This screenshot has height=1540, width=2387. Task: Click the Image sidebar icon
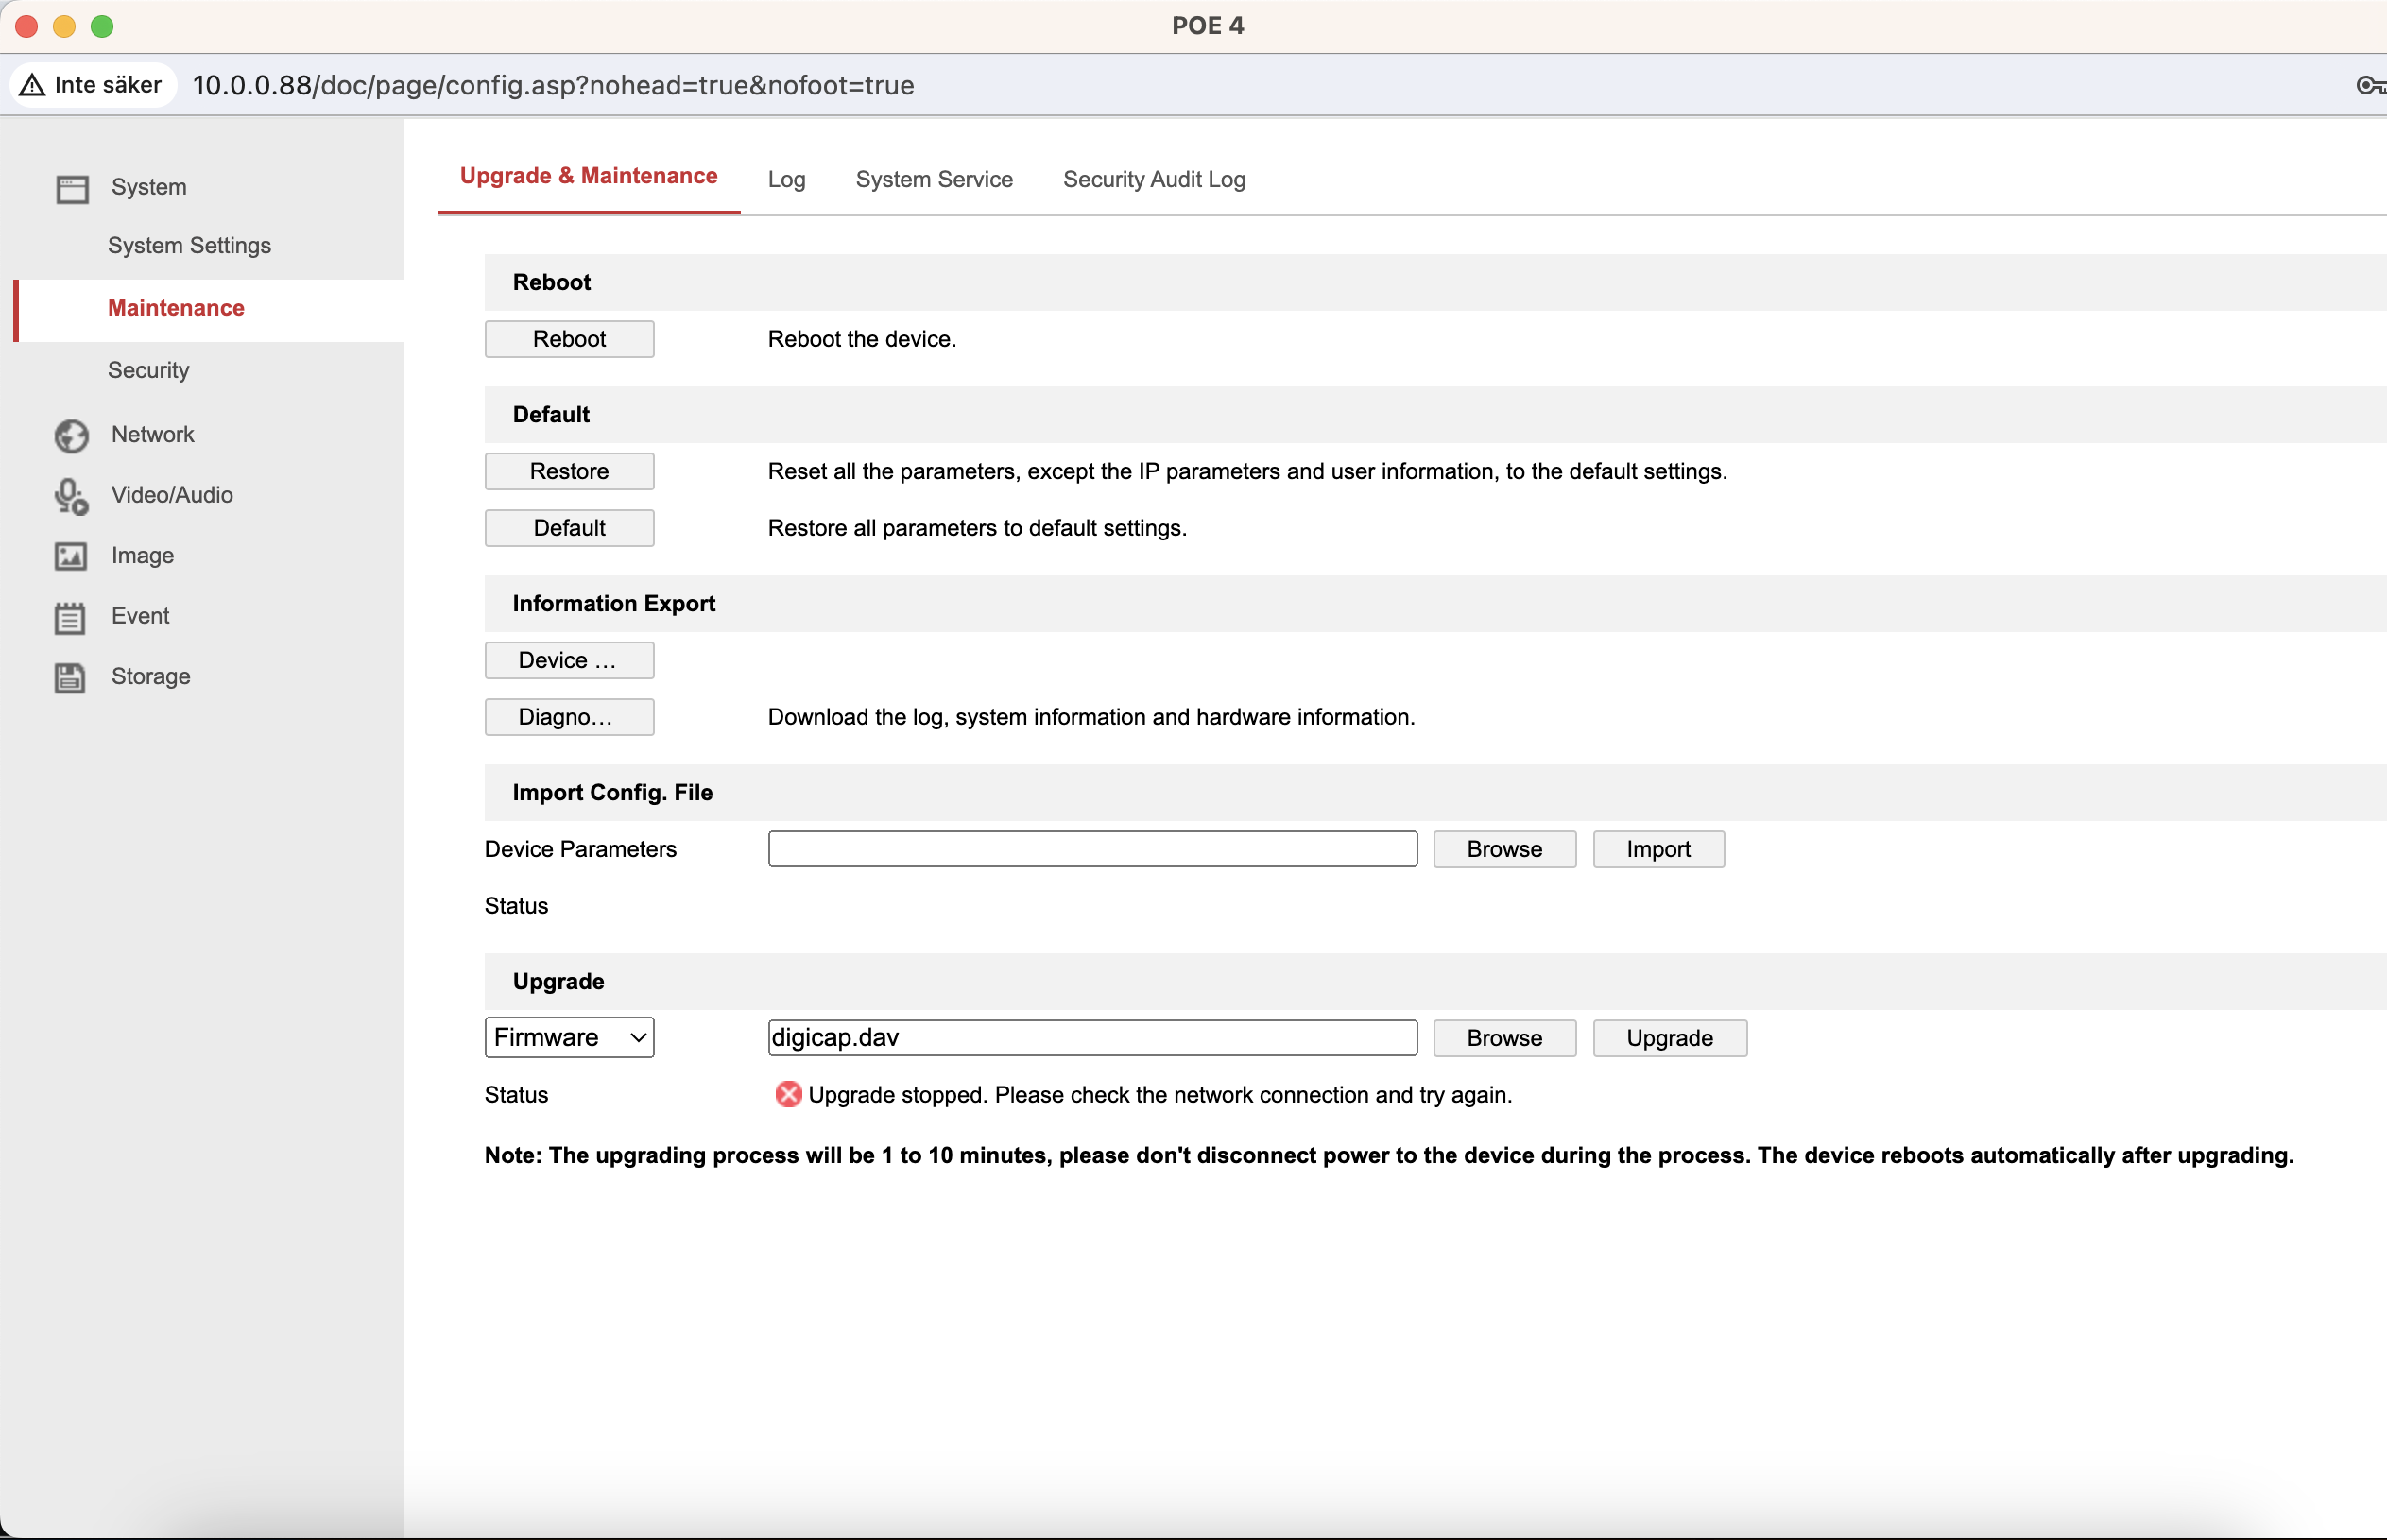(70, 556)
